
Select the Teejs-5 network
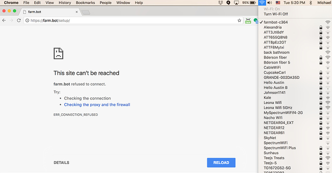click(x=295, y=163)
